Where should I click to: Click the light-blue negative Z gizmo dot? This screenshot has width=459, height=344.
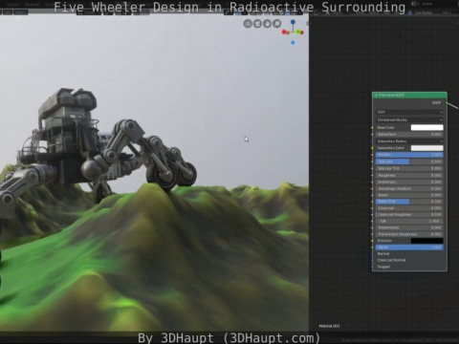293,43
